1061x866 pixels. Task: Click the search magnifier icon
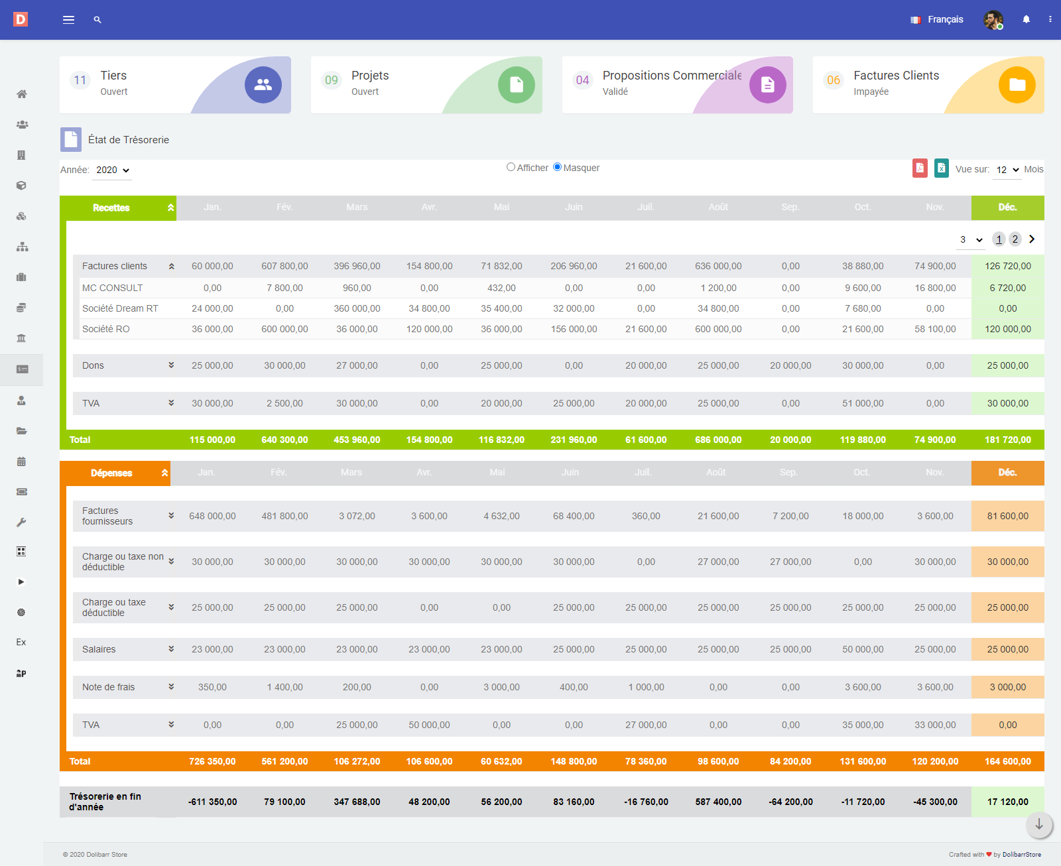(97, 20)
